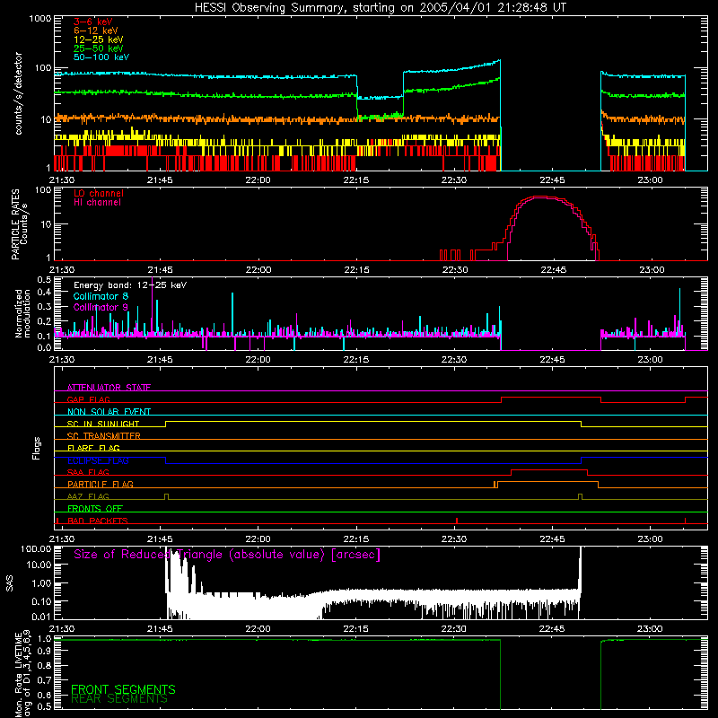This screenshot has height=718, width=718.
Task: Click the Size of Reduced Triangle label
Action: click(227, 555)
